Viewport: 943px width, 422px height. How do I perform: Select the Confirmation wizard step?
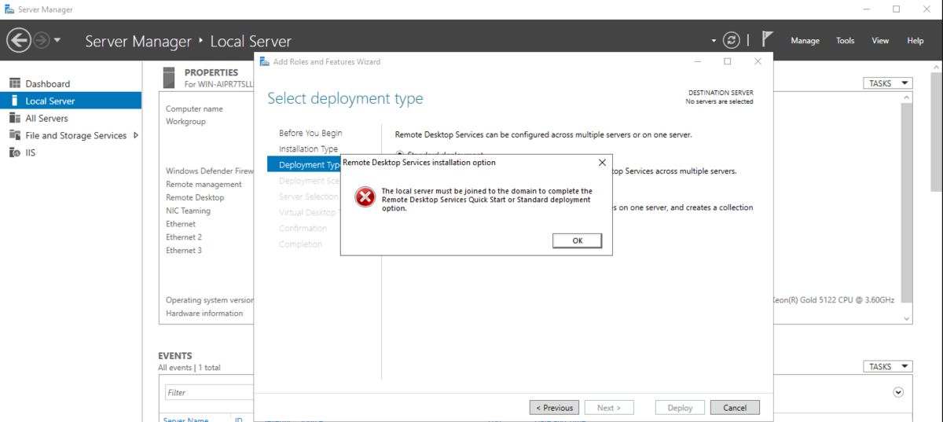tap(303, 228)
